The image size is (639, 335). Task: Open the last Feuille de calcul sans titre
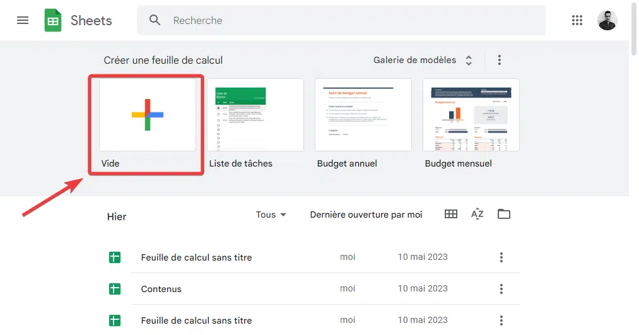click(196, 320)
